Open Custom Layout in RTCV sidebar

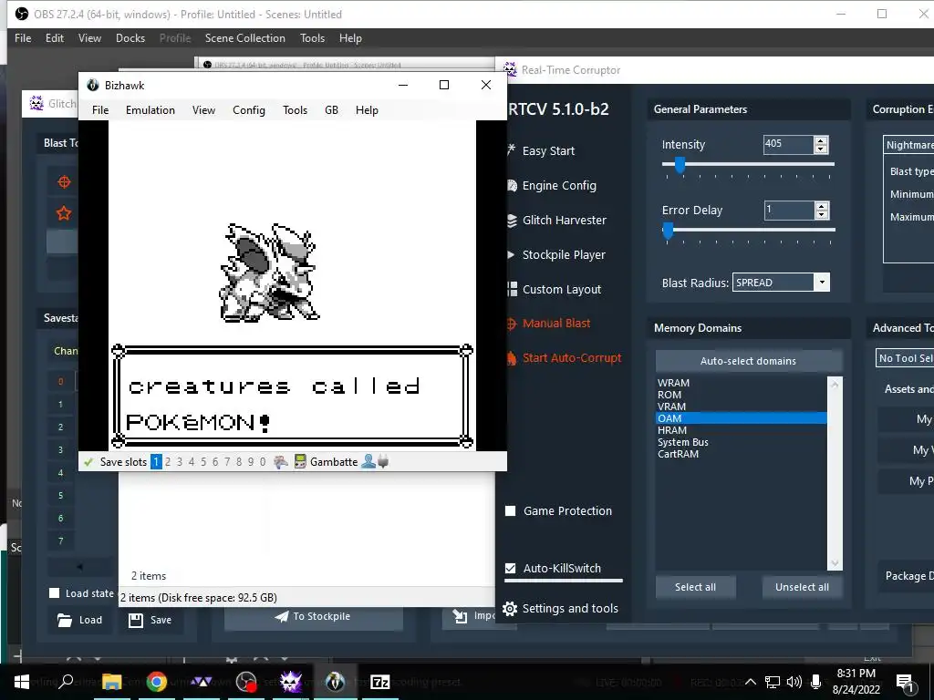(x=554, y=289)
